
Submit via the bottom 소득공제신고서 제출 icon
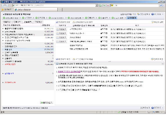coord(74,59)
